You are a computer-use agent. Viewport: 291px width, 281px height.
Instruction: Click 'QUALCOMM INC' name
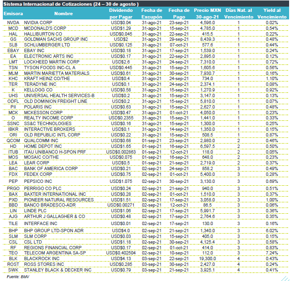[41, 141]
